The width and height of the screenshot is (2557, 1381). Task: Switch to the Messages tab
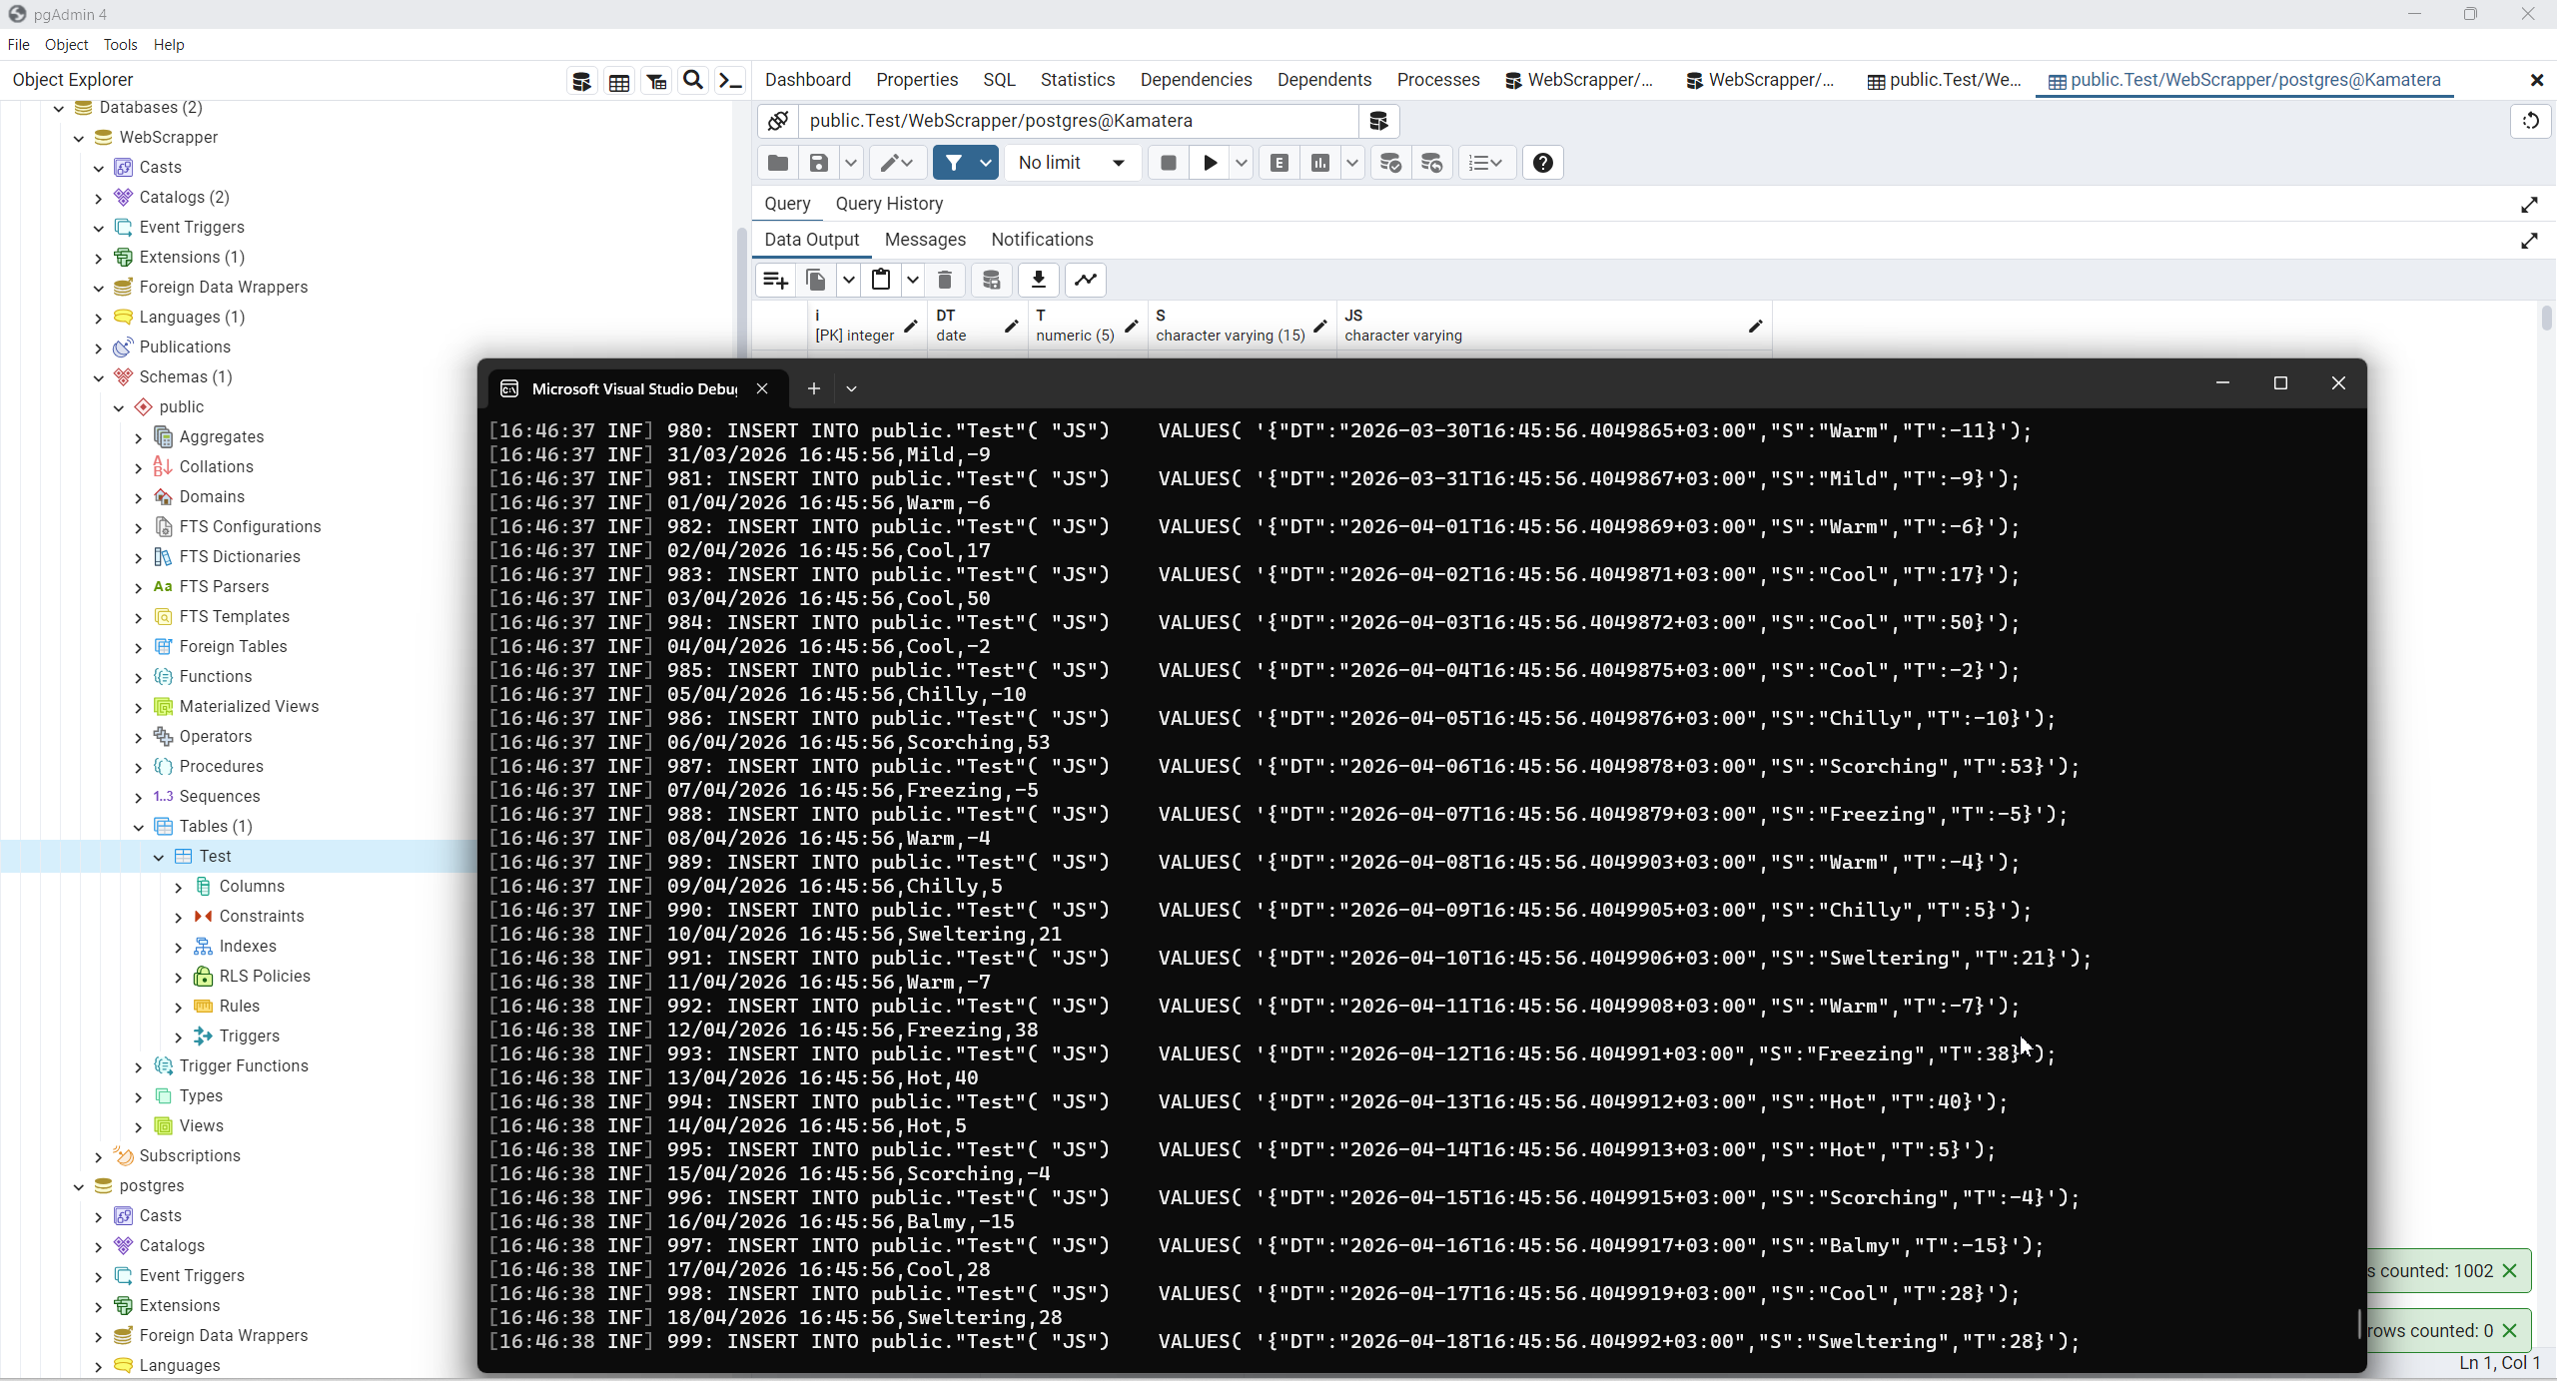924,240
